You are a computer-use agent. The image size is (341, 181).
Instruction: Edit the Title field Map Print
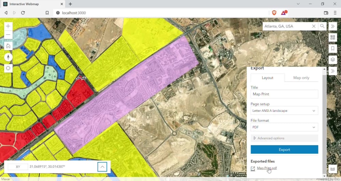[x=284, y=94]
